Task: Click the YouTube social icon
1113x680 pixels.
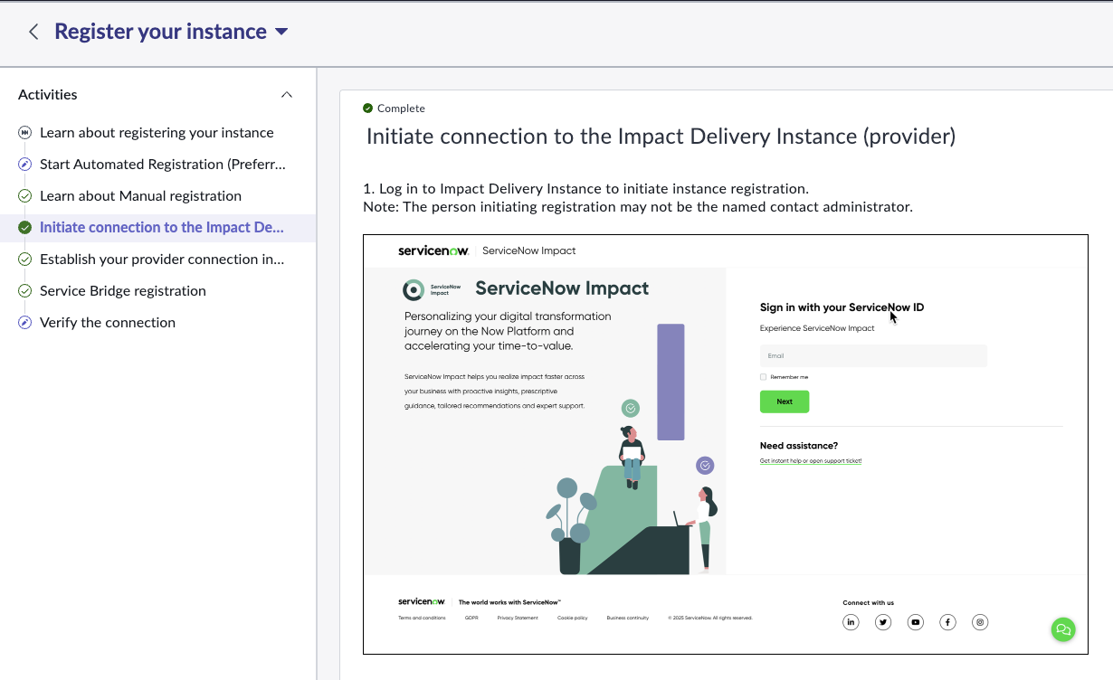Action: (x=916, y=622)
